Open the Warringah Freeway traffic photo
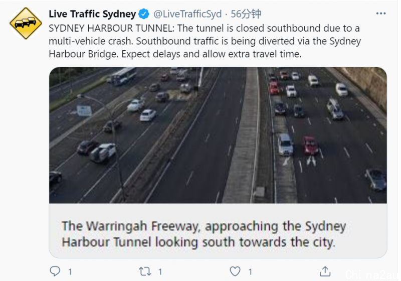 point(218,135)
